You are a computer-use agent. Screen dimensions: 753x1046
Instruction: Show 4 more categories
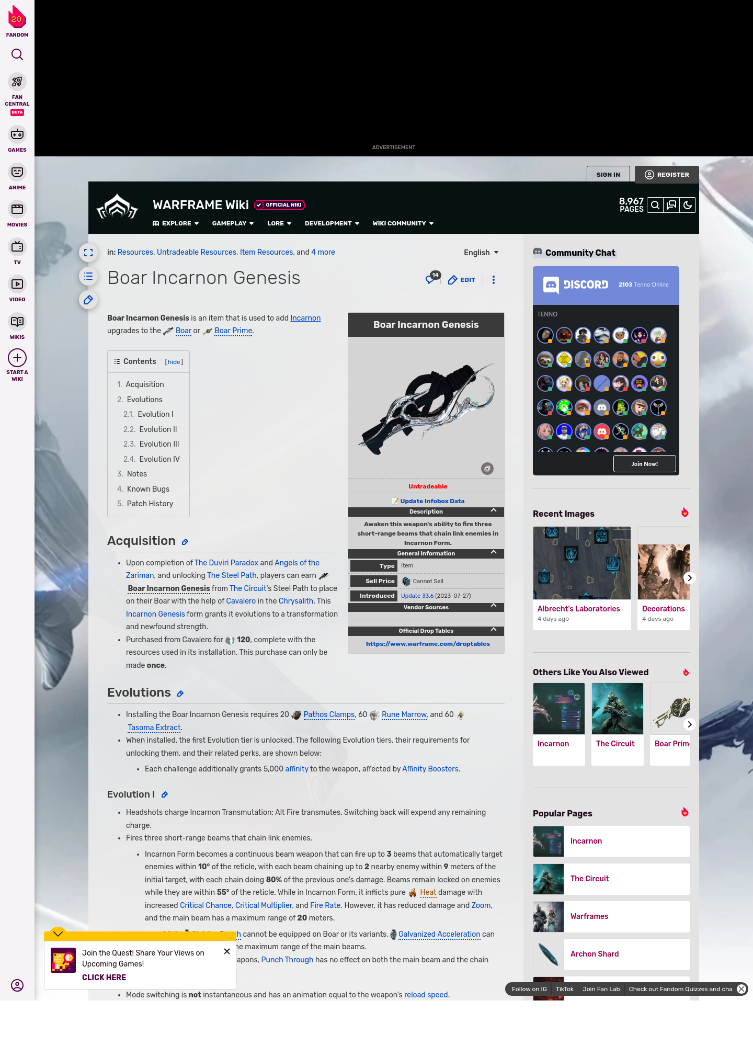(x=323, y=252)
